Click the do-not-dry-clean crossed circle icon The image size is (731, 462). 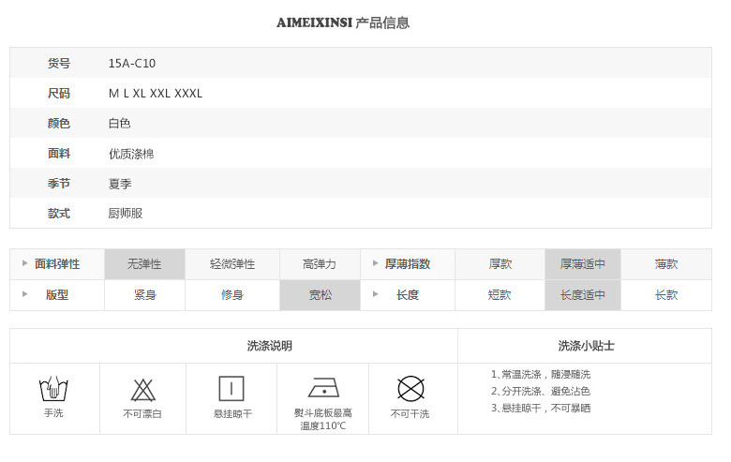410,388
